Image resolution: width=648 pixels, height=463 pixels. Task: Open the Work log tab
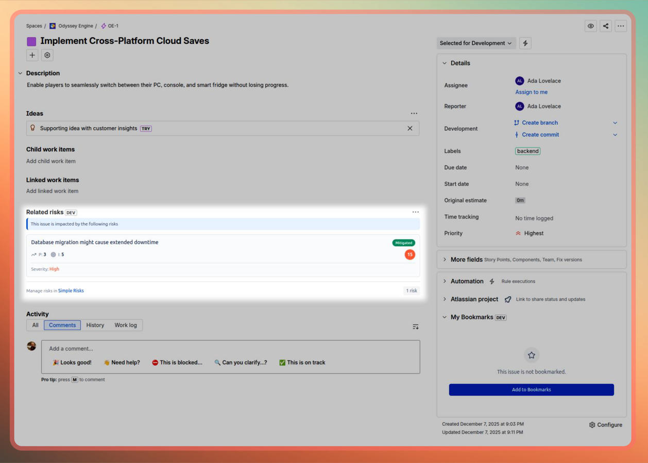coord(126,325)
